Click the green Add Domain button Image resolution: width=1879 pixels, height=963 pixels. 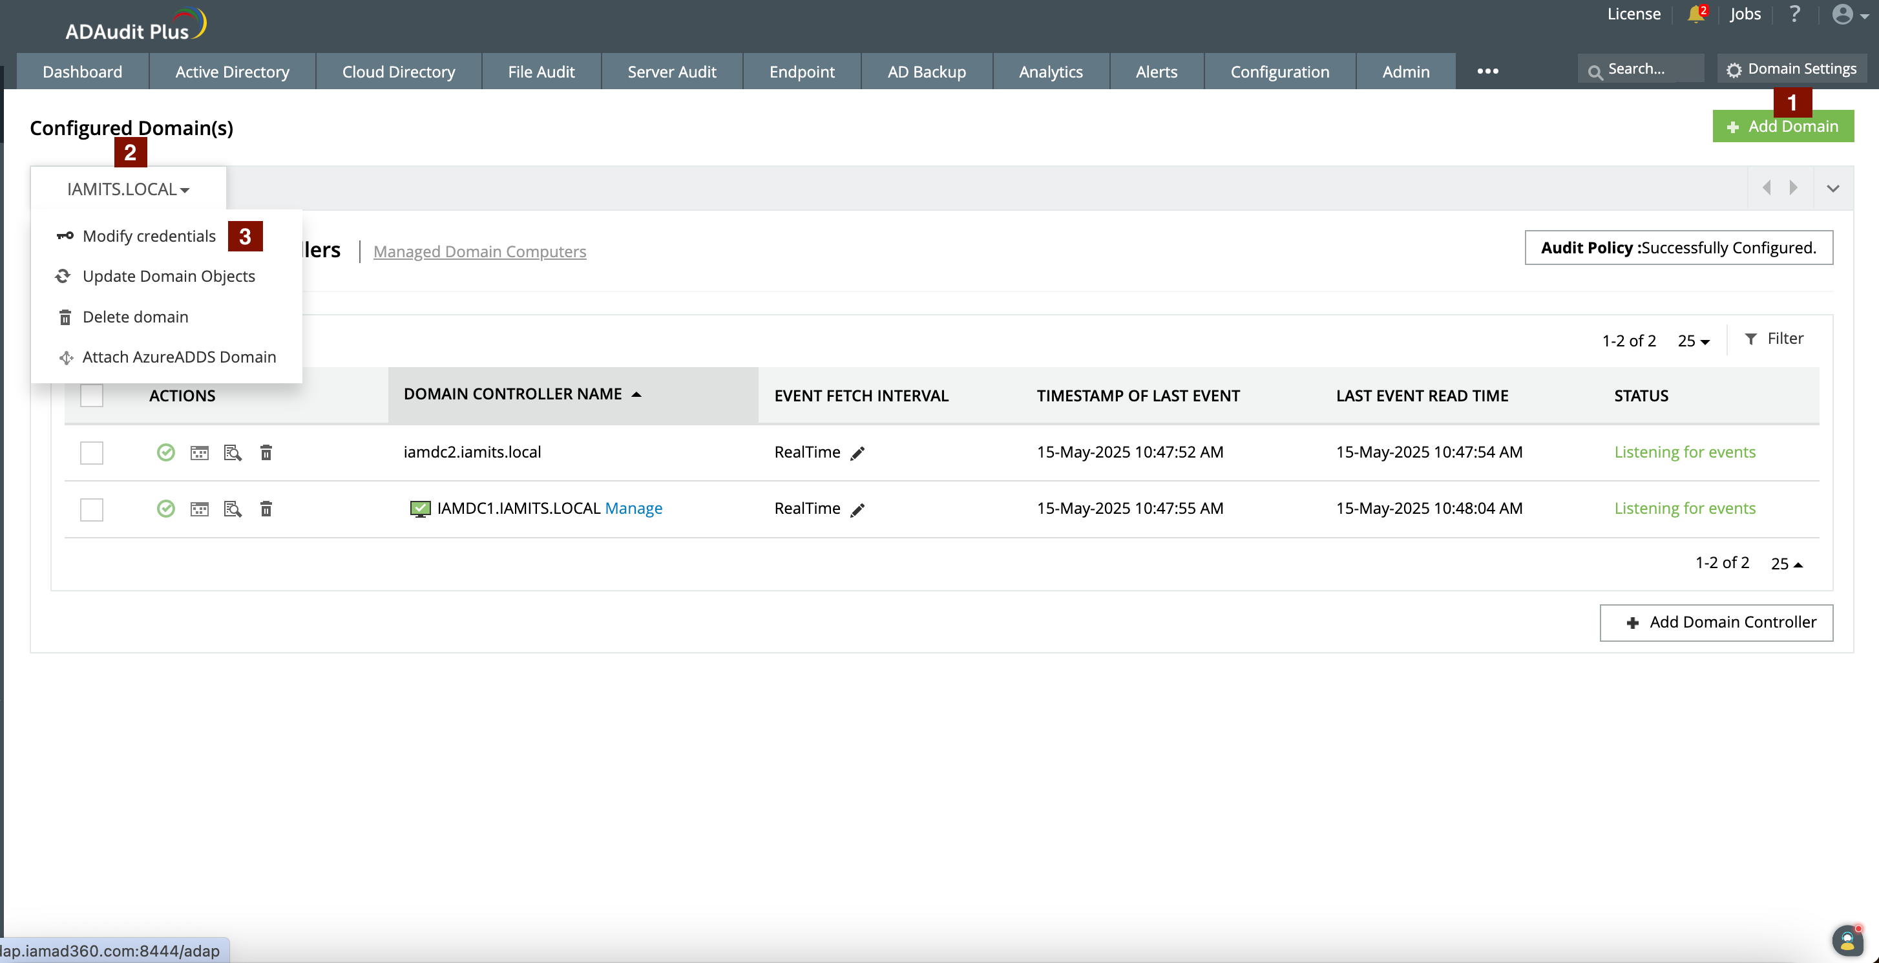click(x=1782, y=126)
